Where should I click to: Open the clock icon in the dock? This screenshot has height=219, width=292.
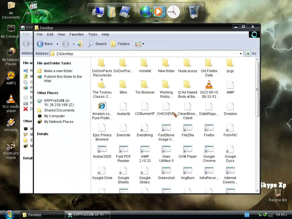click(173, 12)
